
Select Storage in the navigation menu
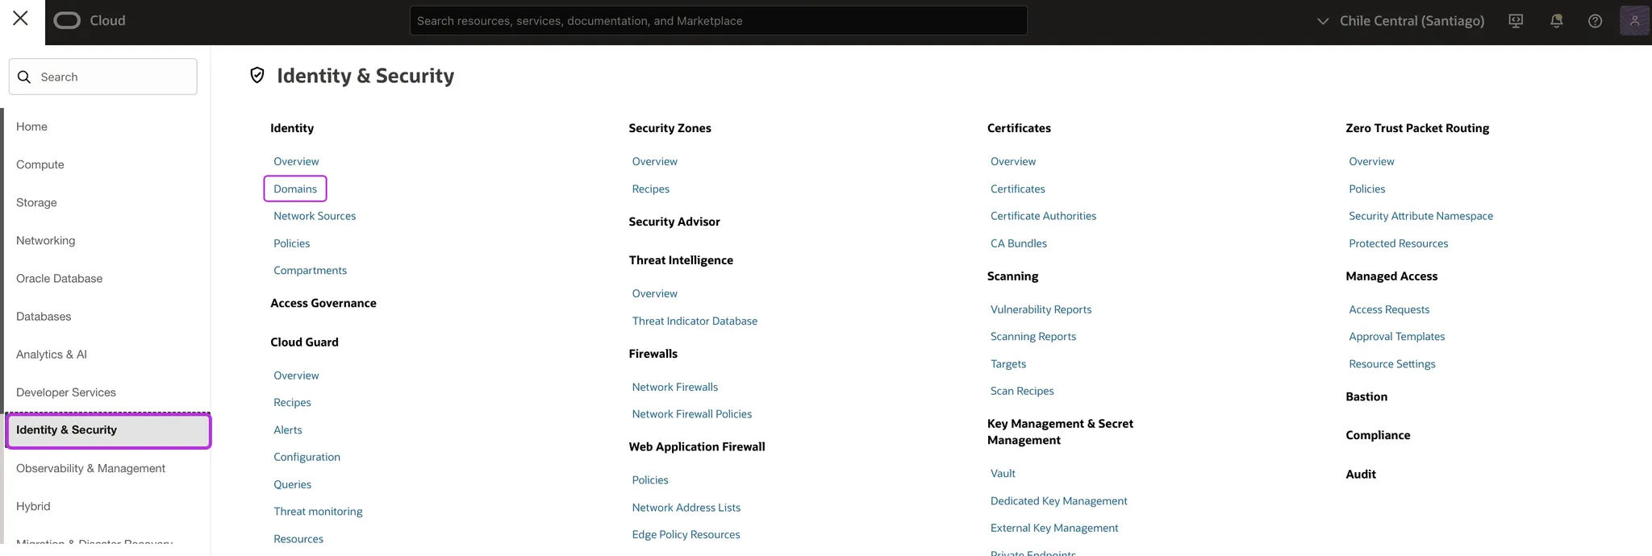[36, 202]
